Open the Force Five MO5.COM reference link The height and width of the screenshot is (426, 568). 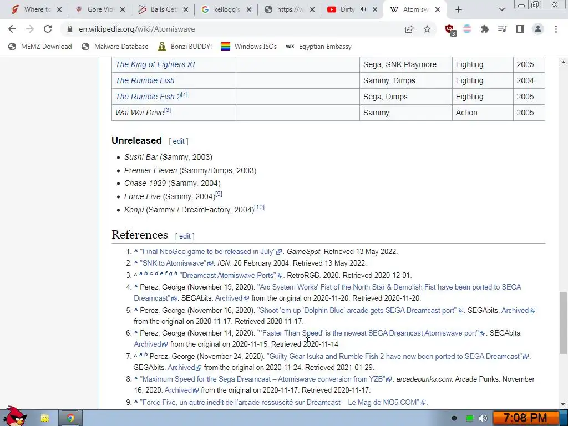[x=283, y=403]
